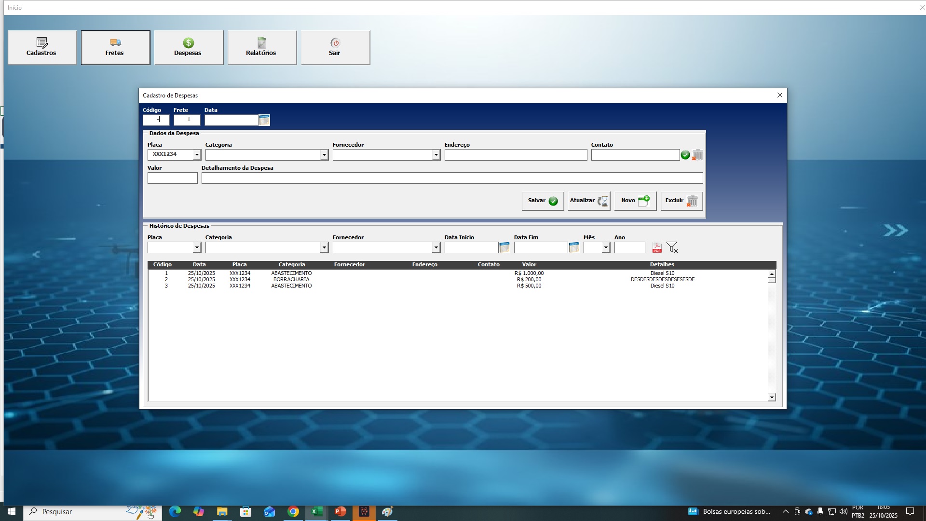Open the Relatórios menu button

point(262,47)
